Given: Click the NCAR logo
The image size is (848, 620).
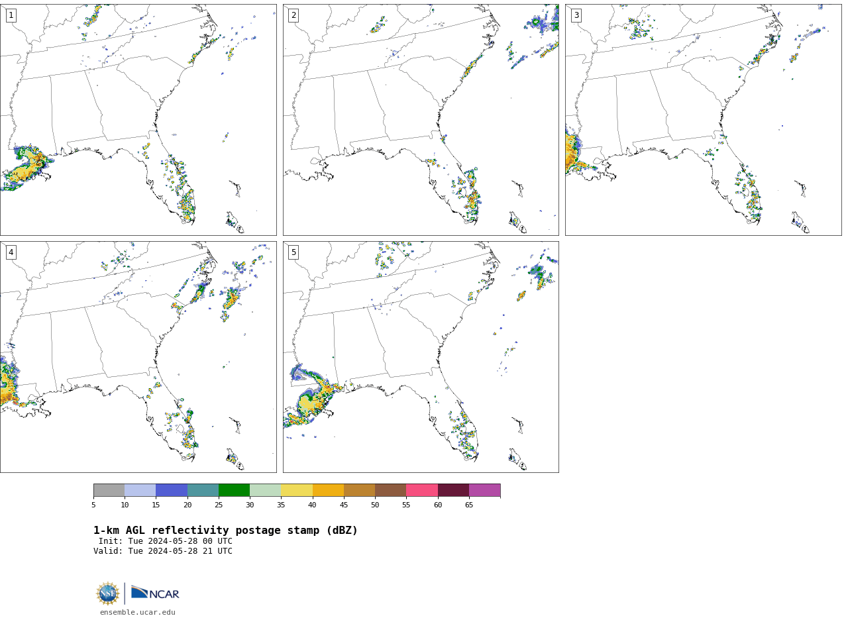Looking at the screenshot, I should [x=155, y=593].
